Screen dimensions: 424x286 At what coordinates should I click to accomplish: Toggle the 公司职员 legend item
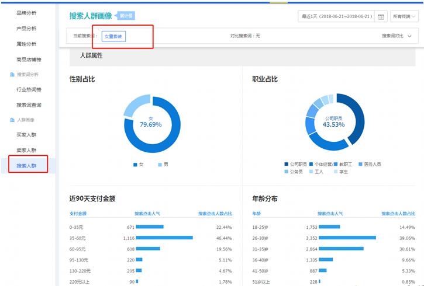295,164
